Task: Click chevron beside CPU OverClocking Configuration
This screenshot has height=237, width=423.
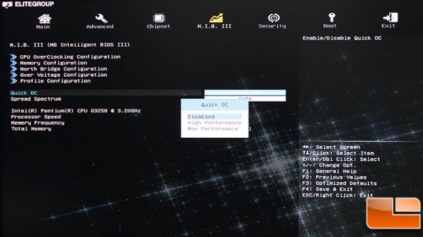Action: pos(14,56)
